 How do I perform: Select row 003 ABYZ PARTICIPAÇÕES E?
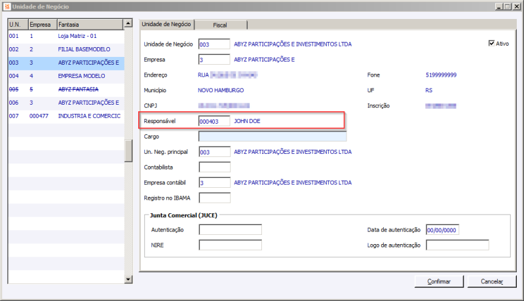(x=66, y=63)
